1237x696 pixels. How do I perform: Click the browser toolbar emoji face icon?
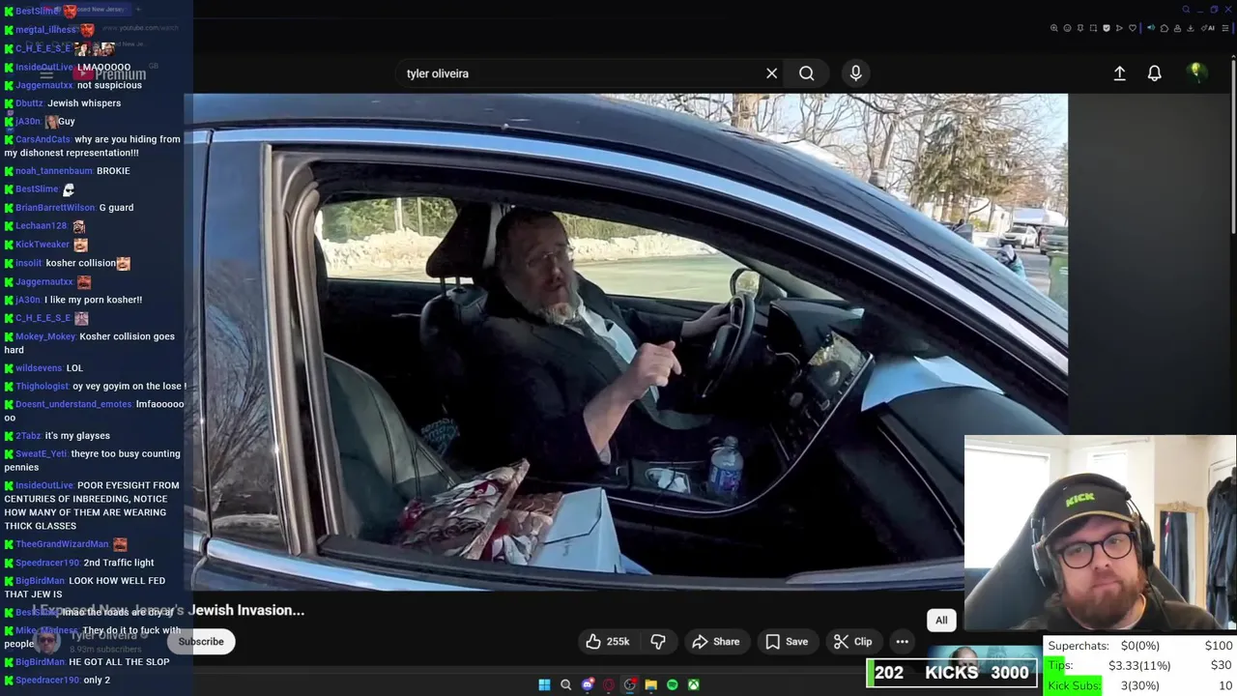tap(1067, 28)
